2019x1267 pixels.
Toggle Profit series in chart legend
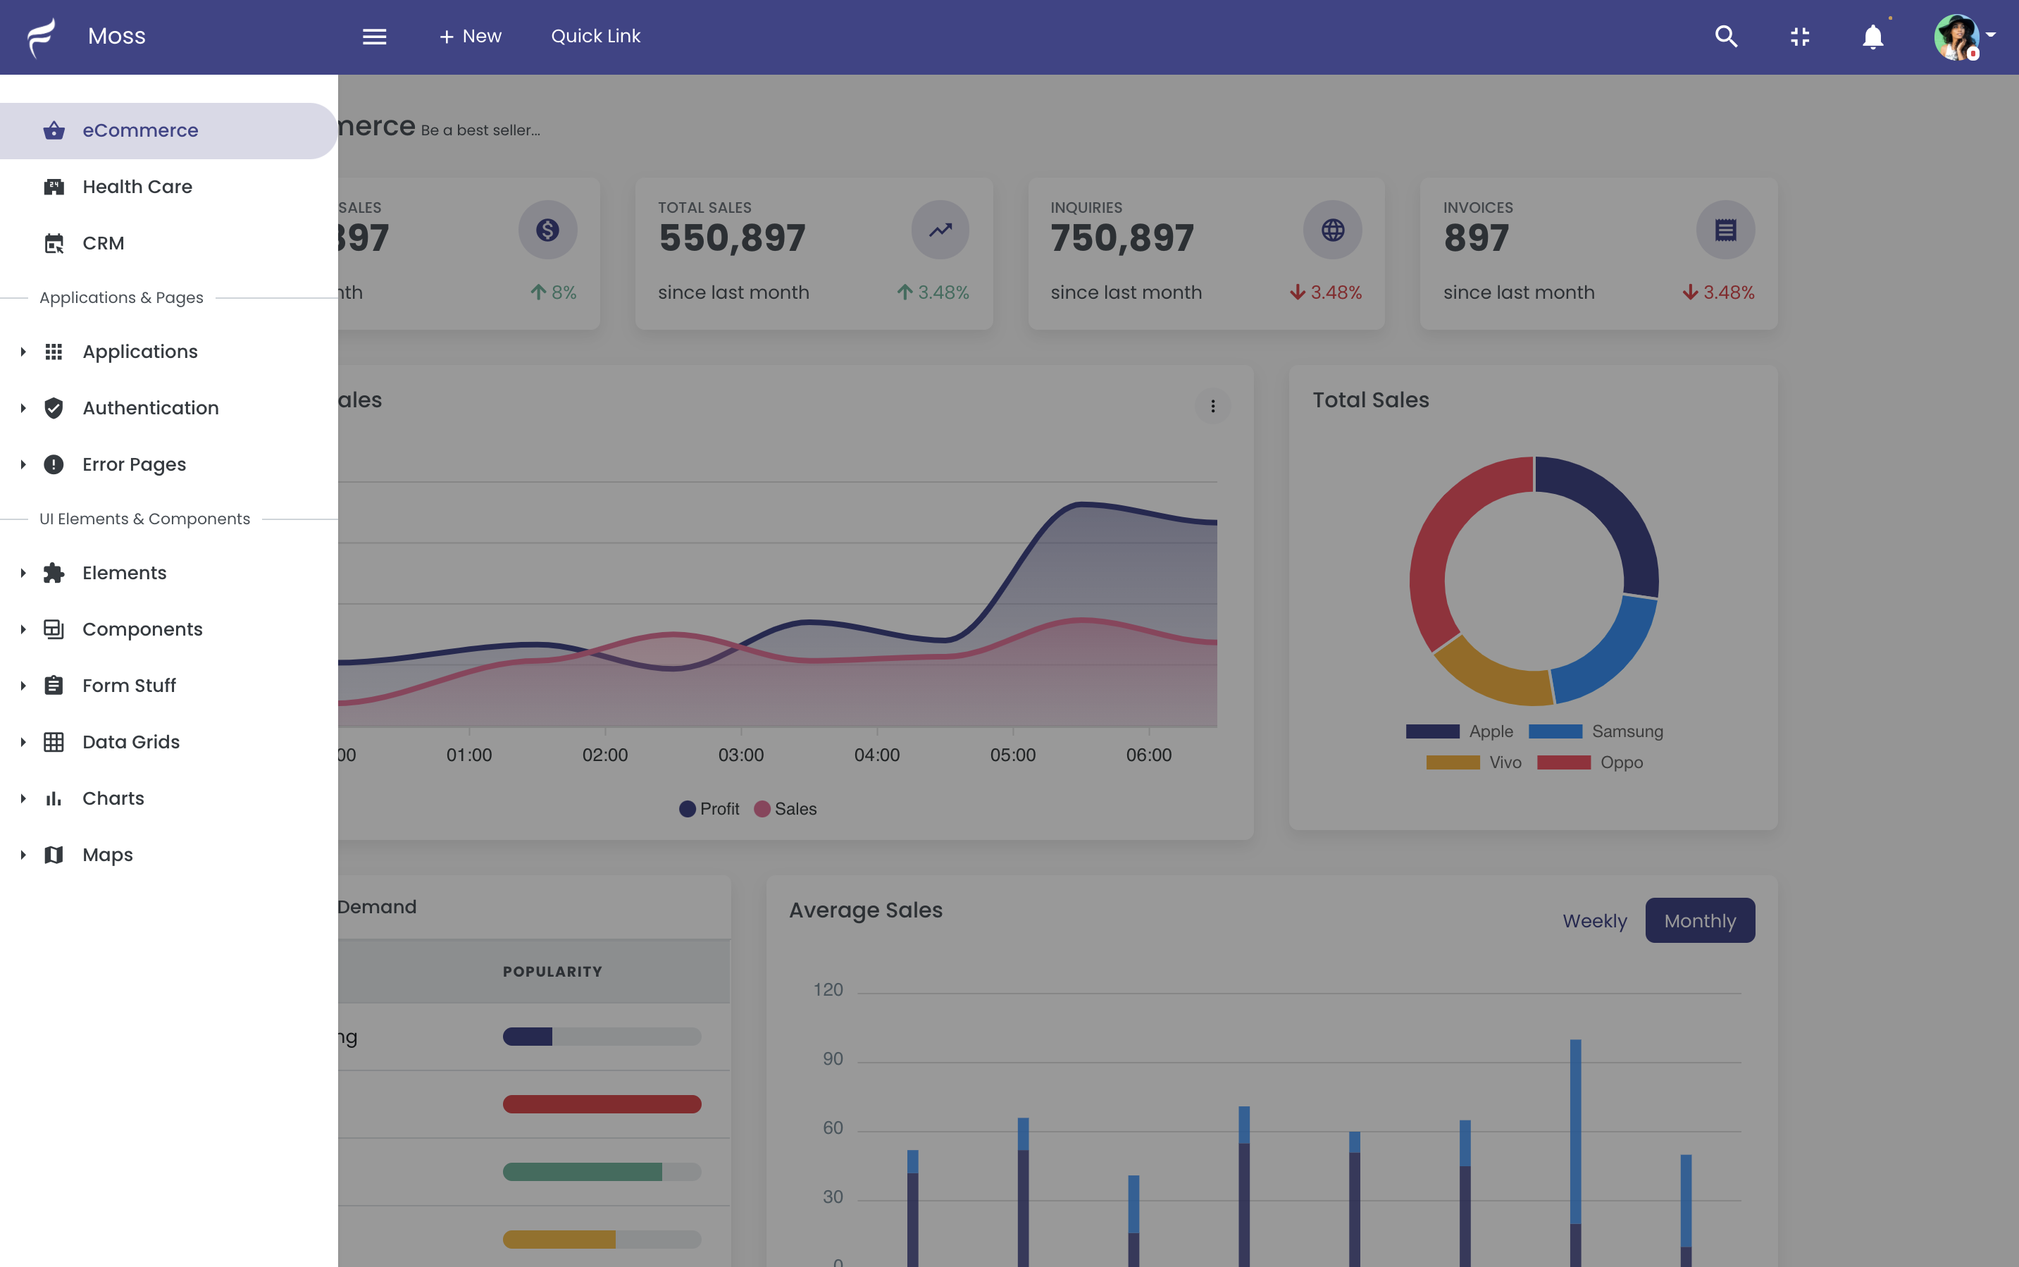coord(709,810)
